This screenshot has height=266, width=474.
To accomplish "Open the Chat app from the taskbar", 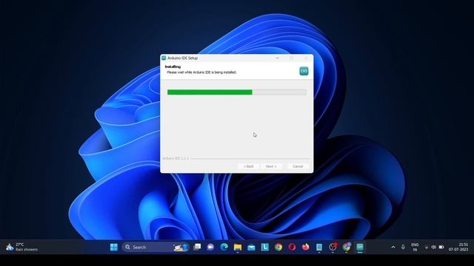I will pos(210,248).
